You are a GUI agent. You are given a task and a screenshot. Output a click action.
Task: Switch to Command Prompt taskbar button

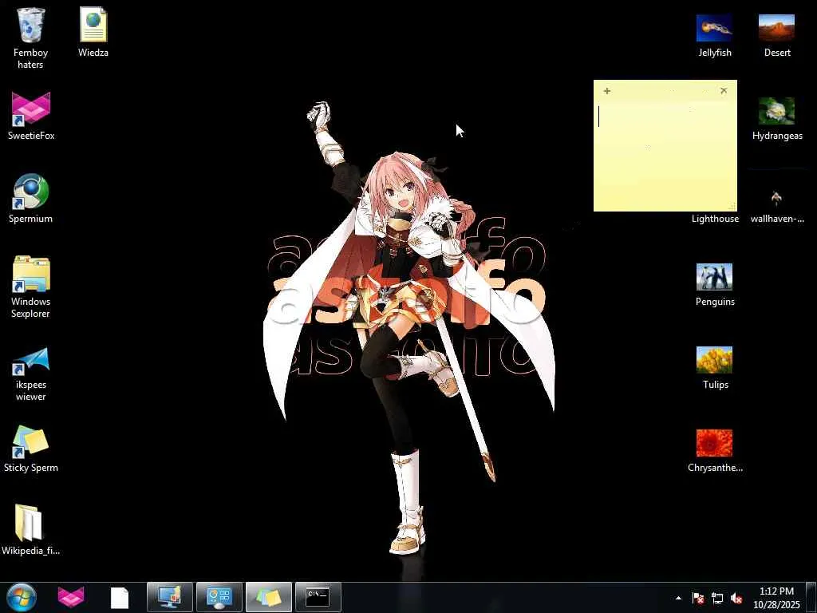coord(318,597)
